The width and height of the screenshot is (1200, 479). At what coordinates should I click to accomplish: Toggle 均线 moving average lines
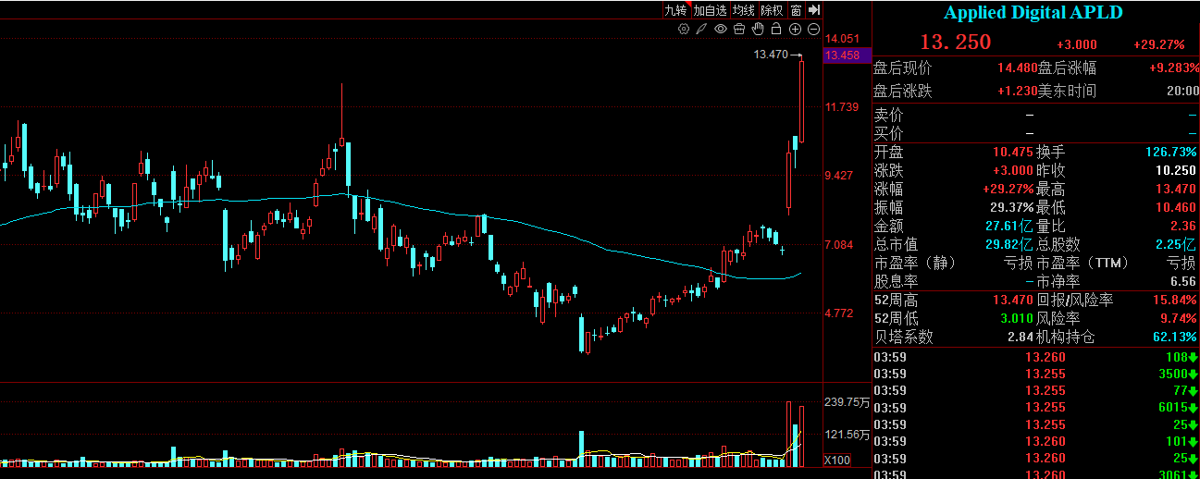tap(744, 10)
